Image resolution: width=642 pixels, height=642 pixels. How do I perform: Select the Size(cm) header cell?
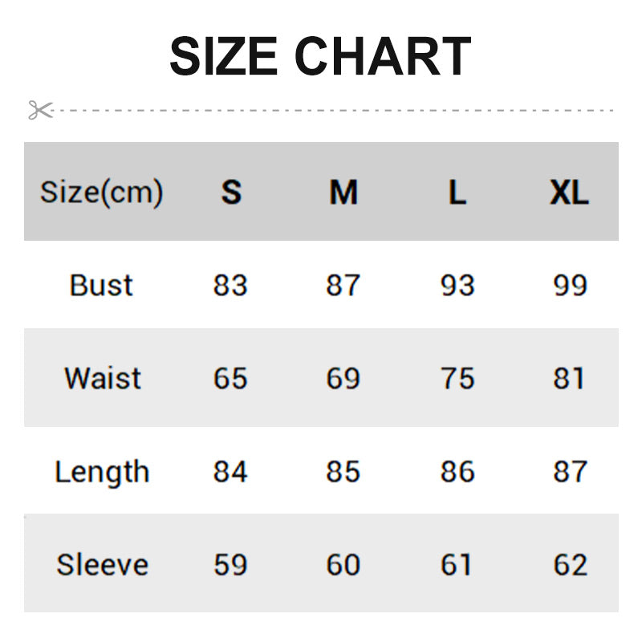102,193
